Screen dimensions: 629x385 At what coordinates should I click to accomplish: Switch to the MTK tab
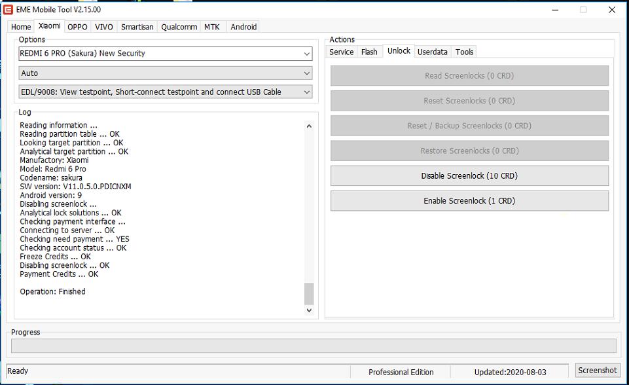pos(212,27)
